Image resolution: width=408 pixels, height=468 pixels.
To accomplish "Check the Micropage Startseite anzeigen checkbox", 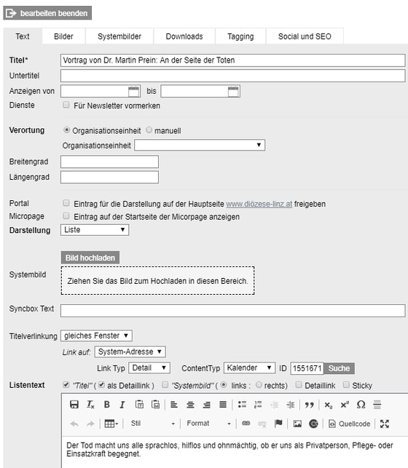I will pos(66,215).
